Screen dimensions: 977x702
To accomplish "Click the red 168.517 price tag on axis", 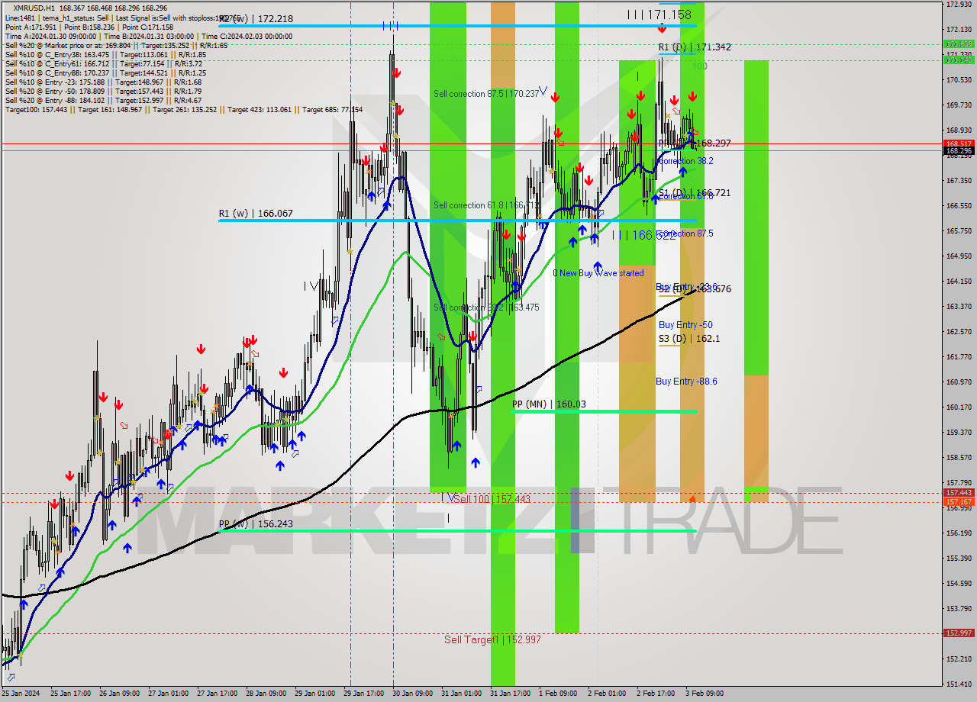I will pyautogui.click(x=959, y=143).
